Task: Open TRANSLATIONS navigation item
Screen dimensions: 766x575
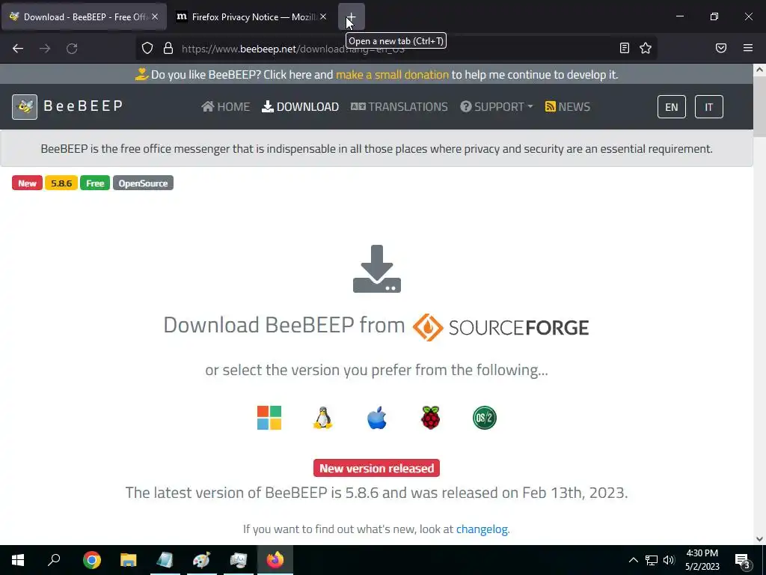Action: pyautogui.click(x=399, y=106)
